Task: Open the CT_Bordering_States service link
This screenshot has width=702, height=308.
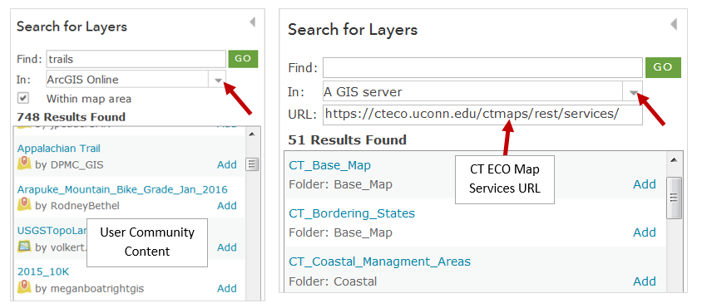Action: [352, 213]
